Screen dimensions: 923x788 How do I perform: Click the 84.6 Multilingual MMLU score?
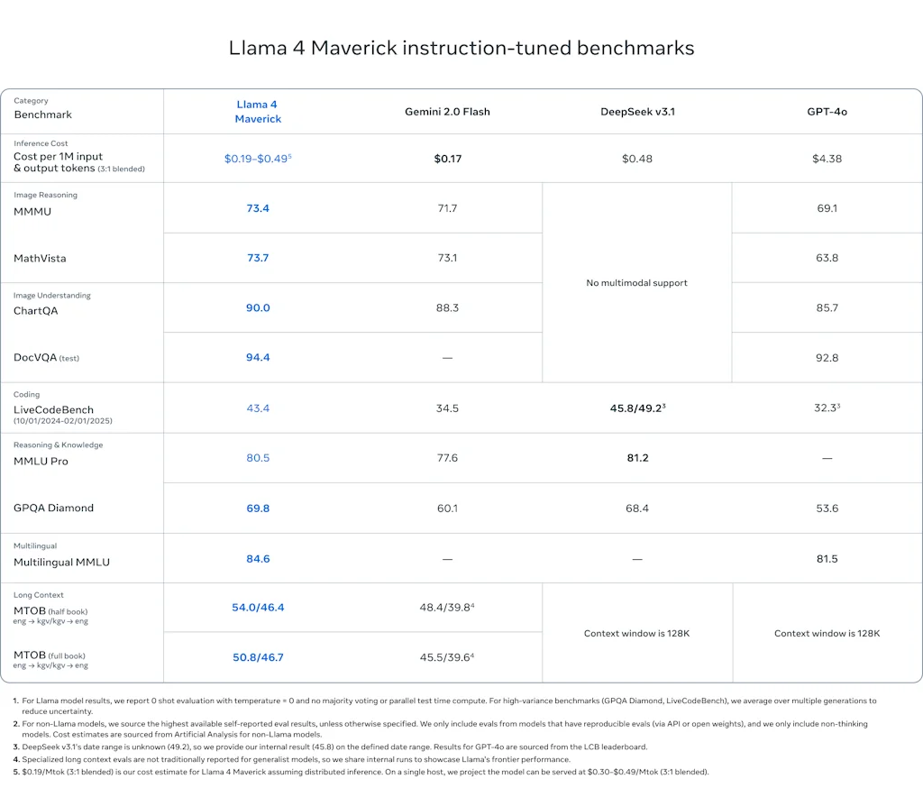(x=258, y=558)
